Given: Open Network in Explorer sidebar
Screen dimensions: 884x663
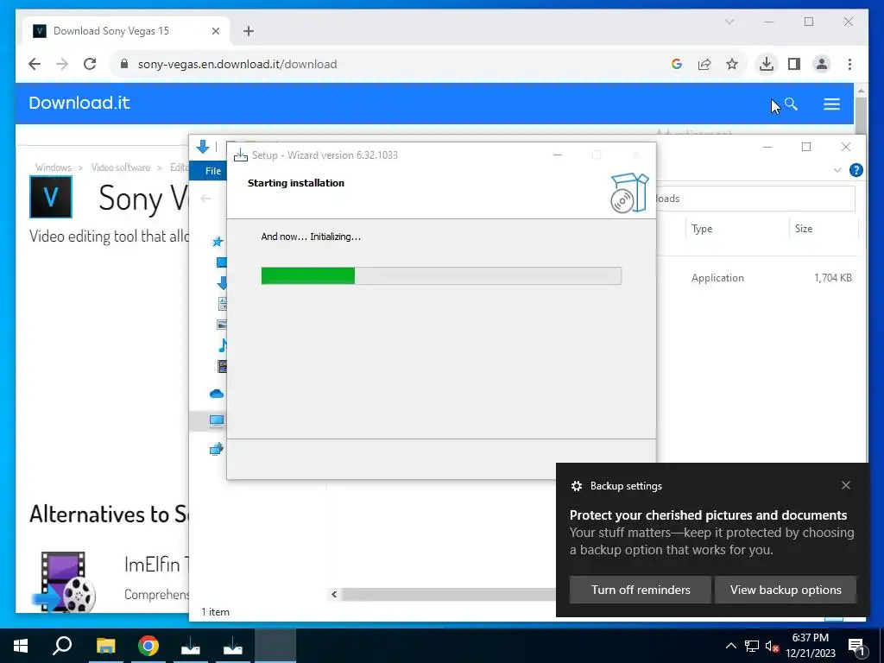Looking at the screenshot, I should click(217, 449).
